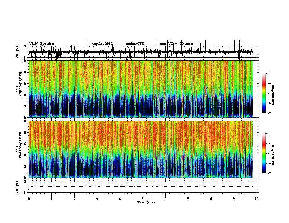Image resolution: width=289 pixels, height=223 pixels.
Task: Click the "Time (min)" x-axis label
Action: 146,202
